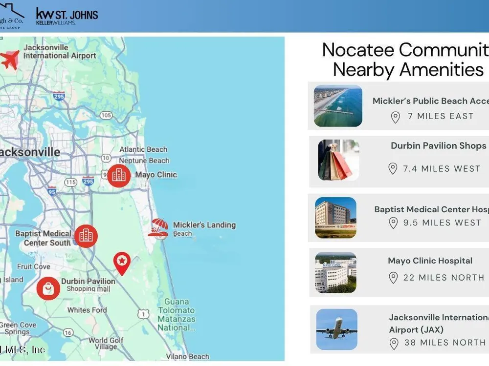
Task: Open the Baptist Medical Center building photo
Action: click(x=335, y=218)
